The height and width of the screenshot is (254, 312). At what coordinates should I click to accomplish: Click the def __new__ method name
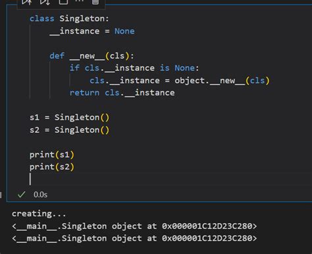[x=87, y=56]
